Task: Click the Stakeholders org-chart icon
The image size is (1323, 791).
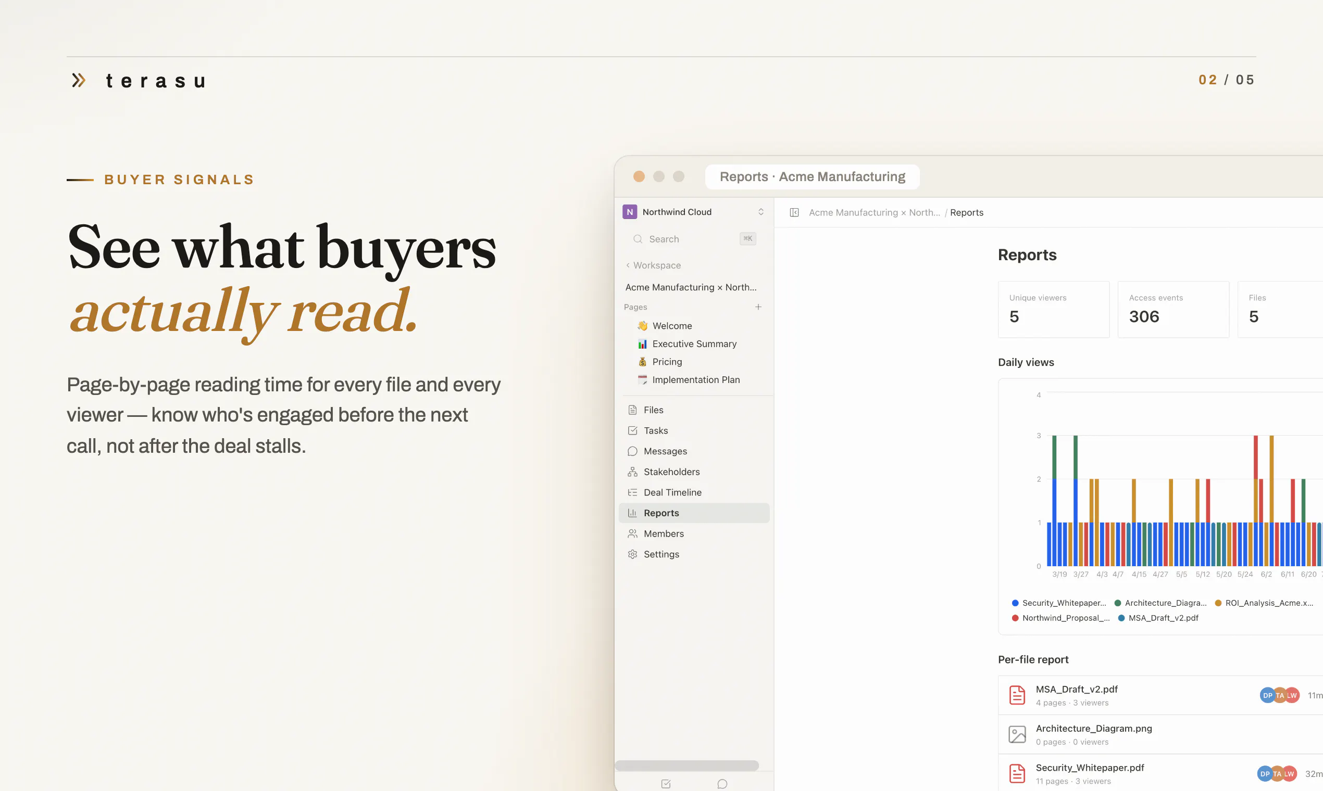Action: (x=633, y=471)
